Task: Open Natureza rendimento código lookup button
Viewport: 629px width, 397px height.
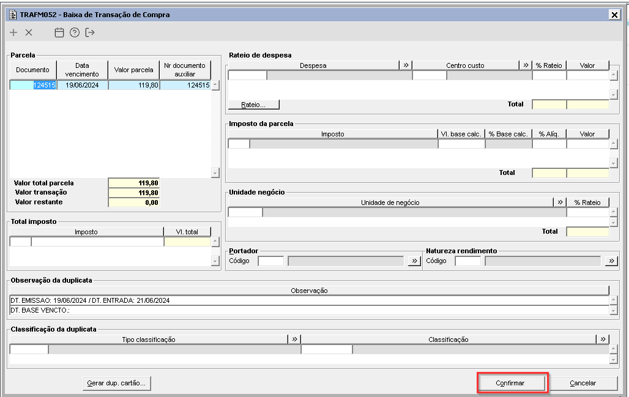Action: point(611,261)
